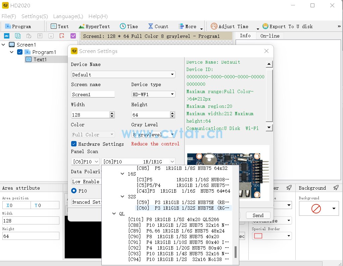Click the blue screen icon above tree

click(x=7, y=36)
